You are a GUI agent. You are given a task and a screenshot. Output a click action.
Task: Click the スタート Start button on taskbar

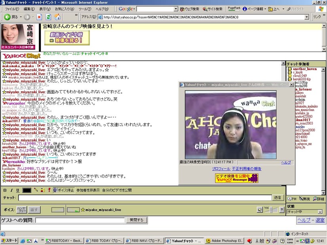[10, 241]
